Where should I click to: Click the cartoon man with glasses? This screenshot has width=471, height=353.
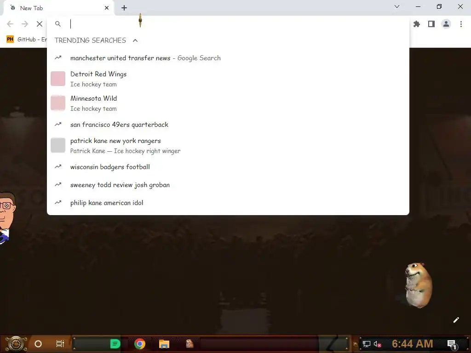pyautogui.click(x=7, y=218)
